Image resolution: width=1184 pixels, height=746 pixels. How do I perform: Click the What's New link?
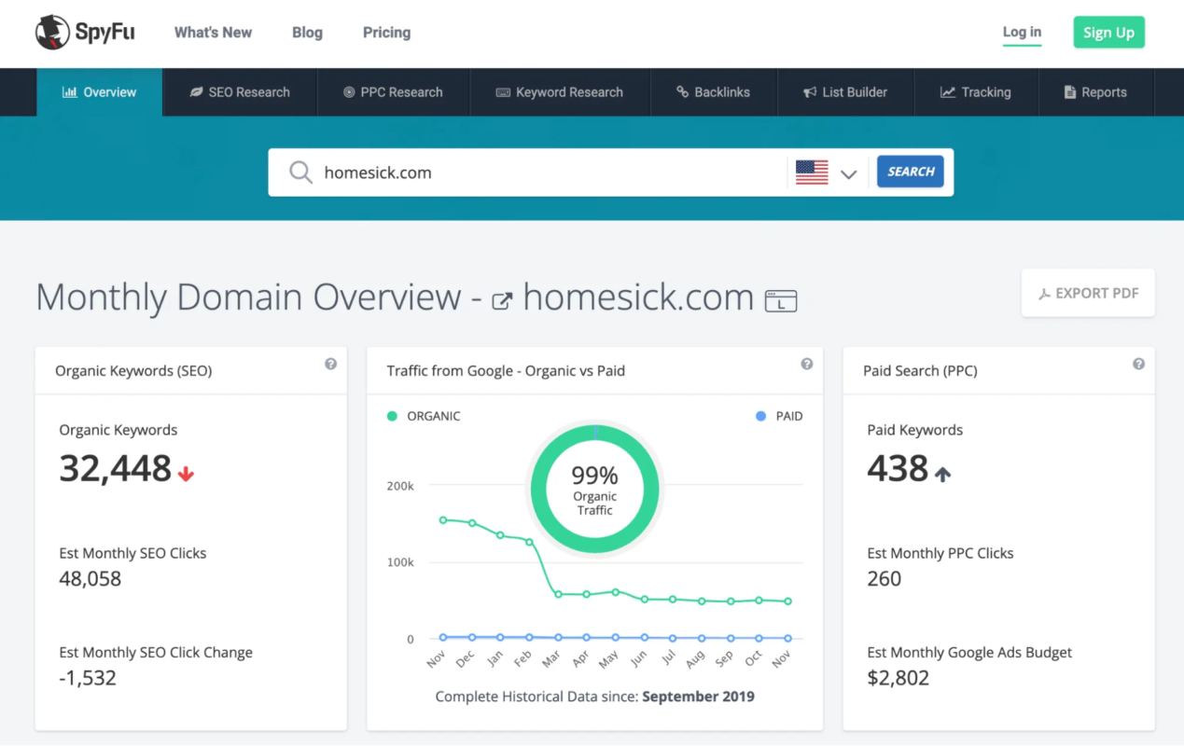click(213, 33)
